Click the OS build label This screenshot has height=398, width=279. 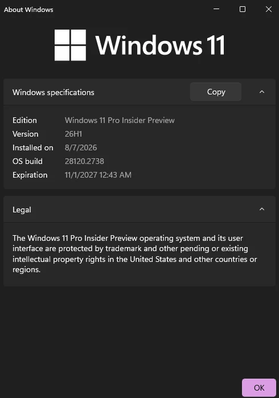(27, 162)
